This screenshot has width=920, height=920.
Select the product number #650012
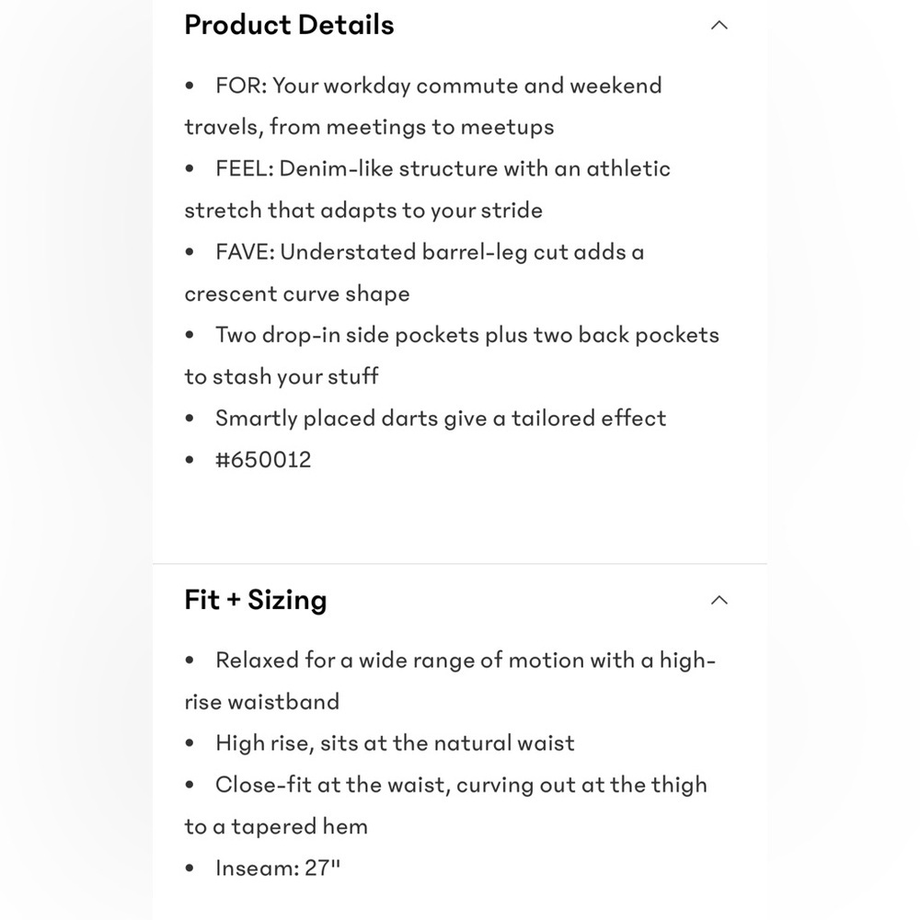263,460
